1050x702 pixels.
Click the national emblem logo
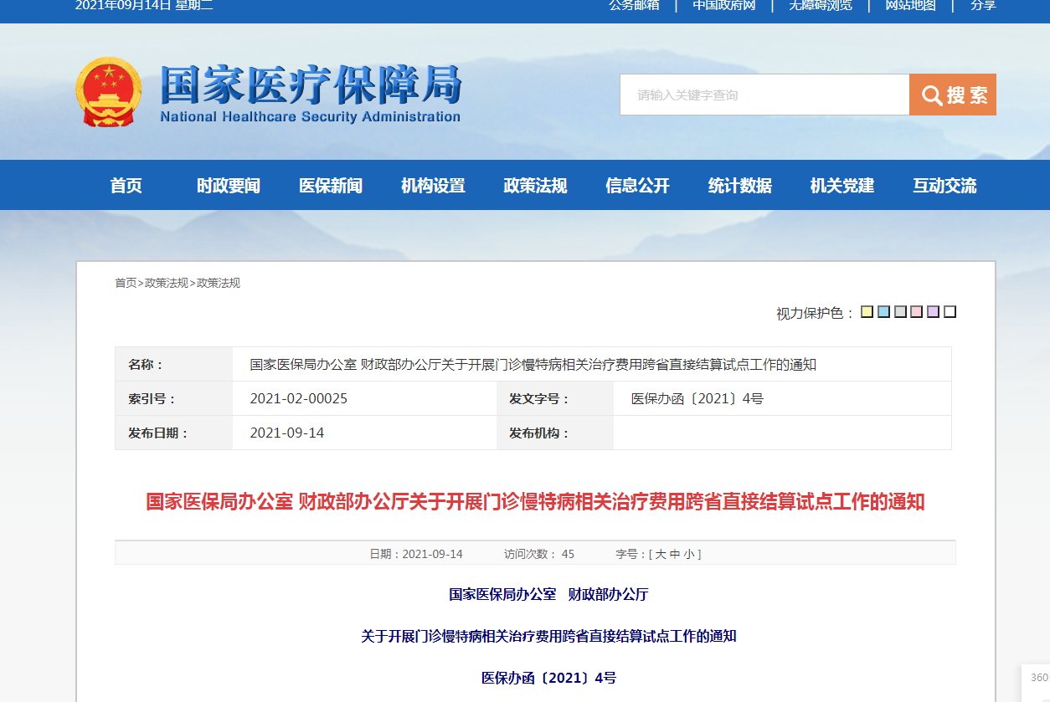pos(109,91)
